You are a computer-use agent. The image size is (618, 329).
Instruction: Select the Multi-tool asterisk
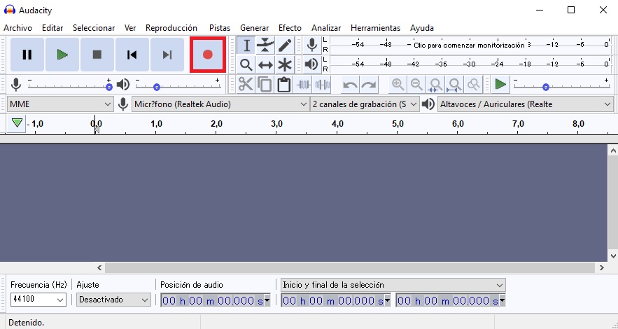click(x=285, y=64)
